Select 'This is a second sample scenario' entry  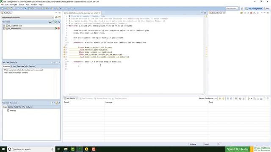pos(16,73)
